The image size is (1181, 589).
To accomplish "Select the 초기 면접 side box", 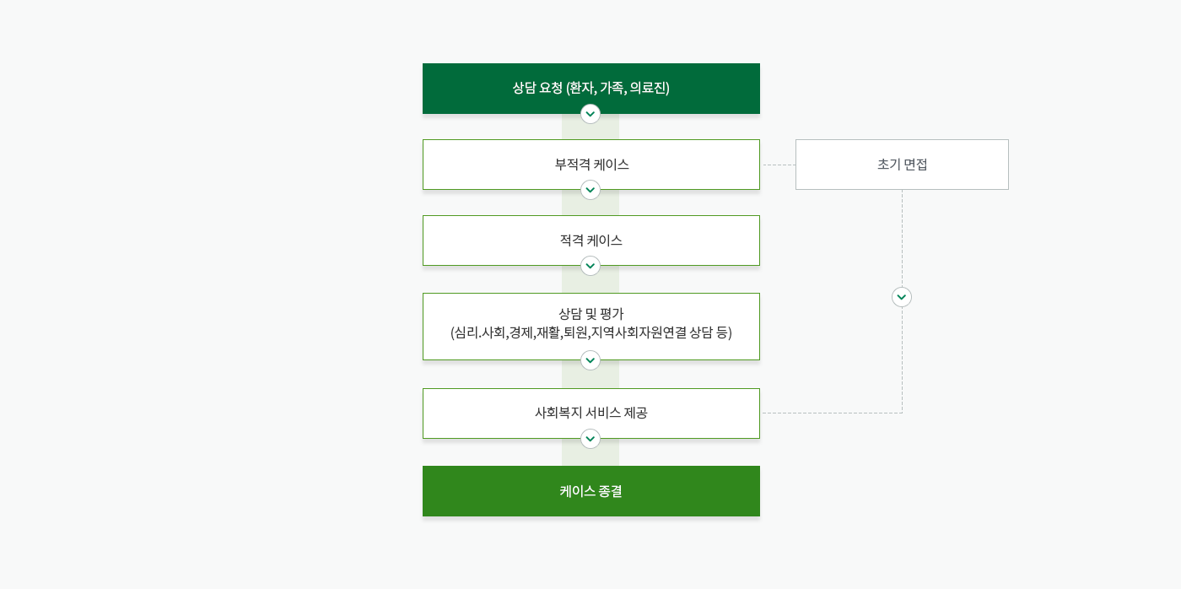I will (902, 165).
